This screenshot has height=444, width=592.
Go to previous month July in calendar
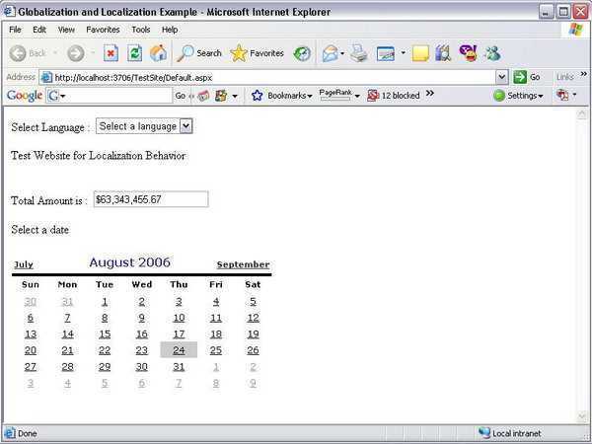click(x=23, y=264)
